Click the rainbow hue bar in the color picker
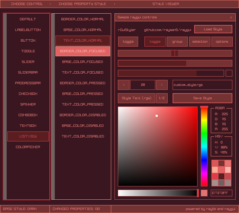Image resolution: width=239 pixels, height=213 pixels. (x=204, y=146)
